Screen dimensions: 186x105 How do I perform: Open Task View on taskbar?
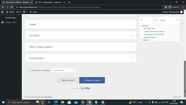coord(49,102)
